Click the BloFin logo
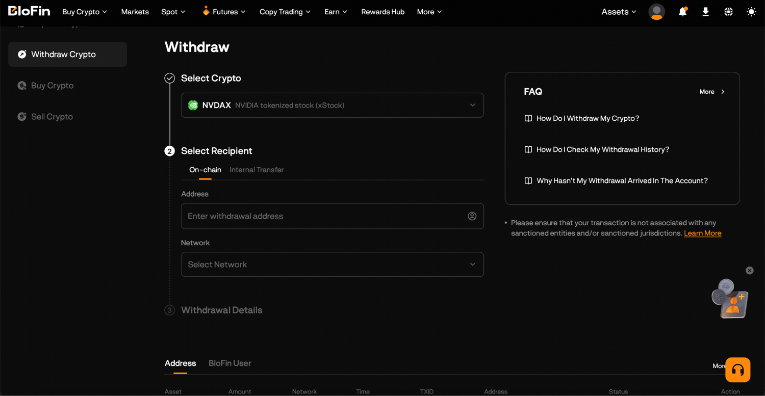765x396 pixels. coord(29,11)
